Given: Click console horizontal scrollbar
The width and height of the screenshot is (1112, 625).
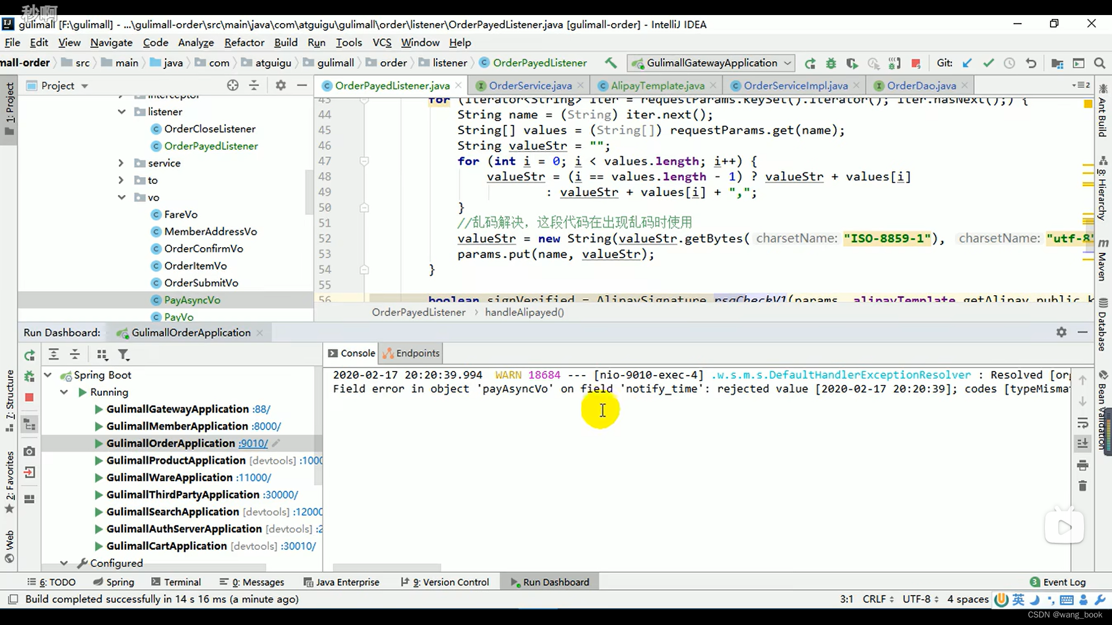Looking at the screenshot, I should [x=387, y=568].
